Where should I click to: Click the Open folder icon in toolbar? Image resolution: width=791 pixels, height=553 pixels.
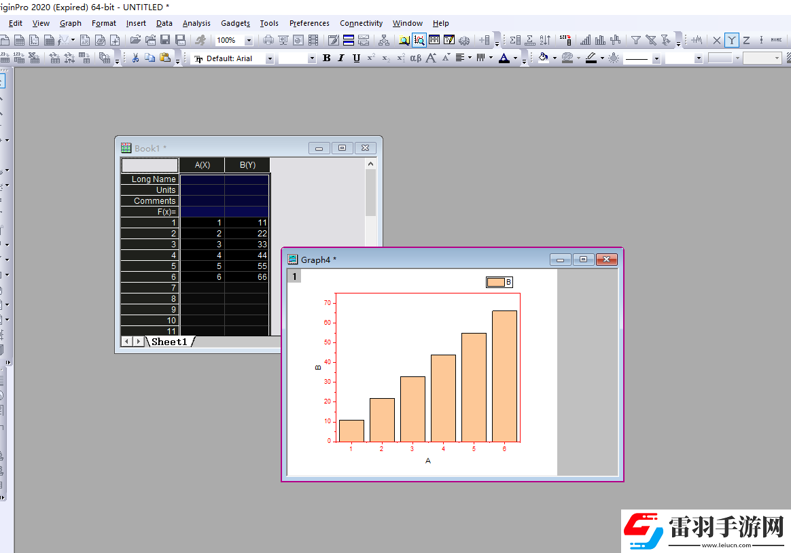click(x=135, y=41)
